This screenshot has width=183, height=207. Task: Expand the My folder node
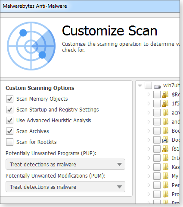tap(149, 176)
